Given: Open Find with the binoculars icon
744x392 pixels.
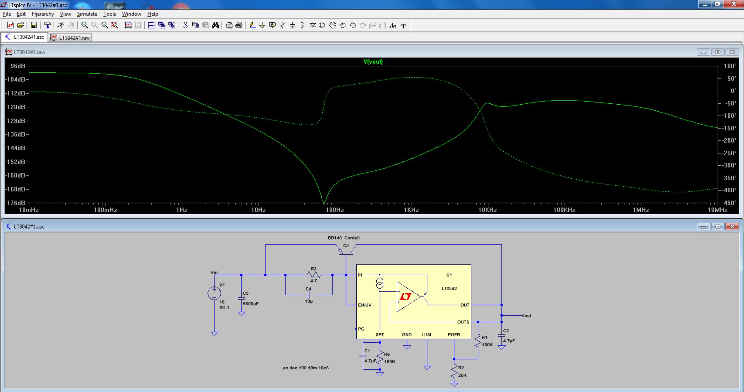Looking at the screenshot, I should point(216,25).
